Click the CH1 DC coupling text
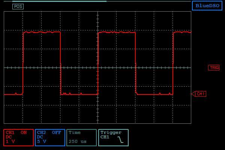225x150 pixels. [9, 137]
